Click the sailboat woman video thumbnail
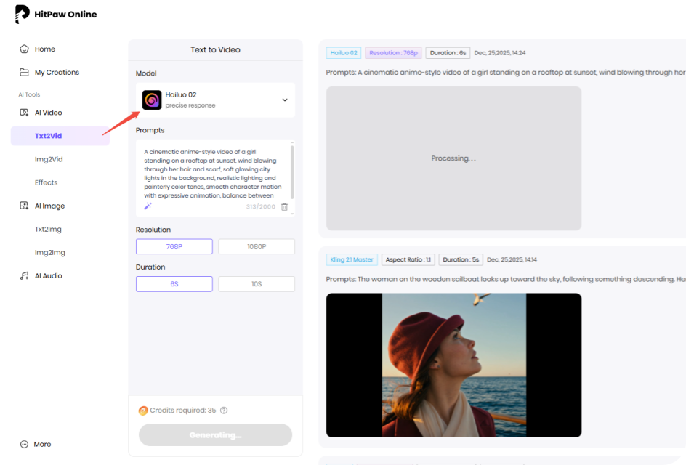 point(454,364)
